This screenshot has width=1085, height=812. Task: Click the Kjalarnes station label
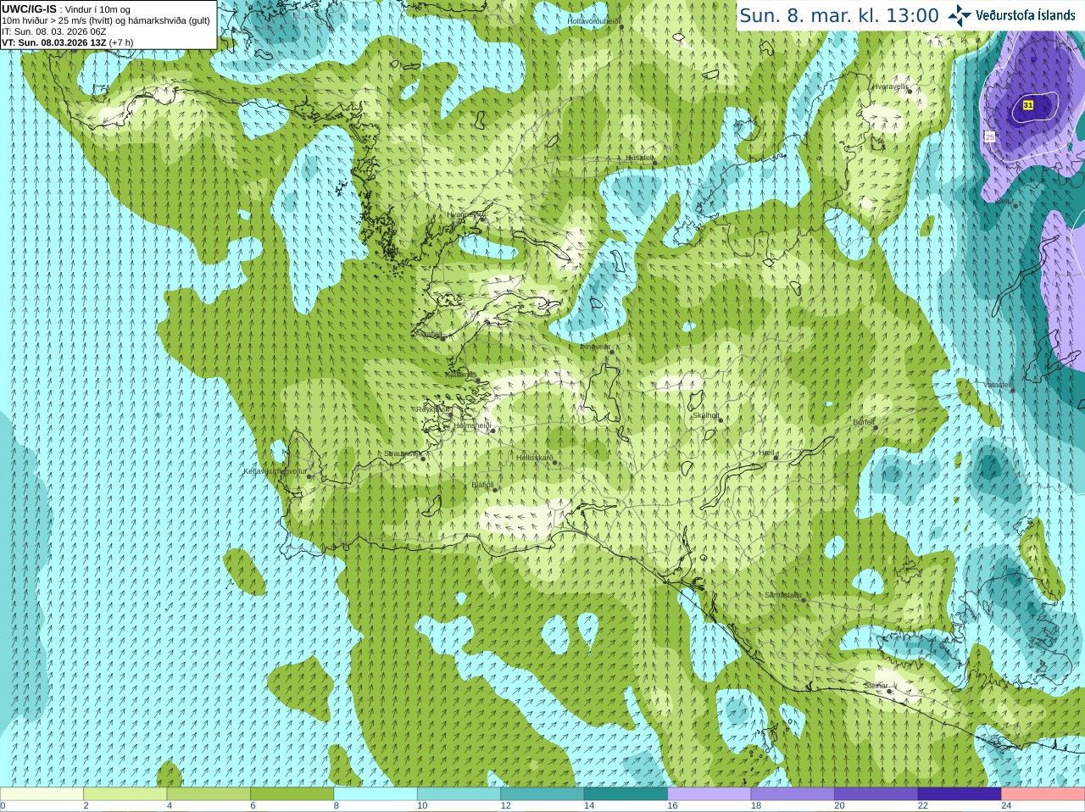click(460, 375)
